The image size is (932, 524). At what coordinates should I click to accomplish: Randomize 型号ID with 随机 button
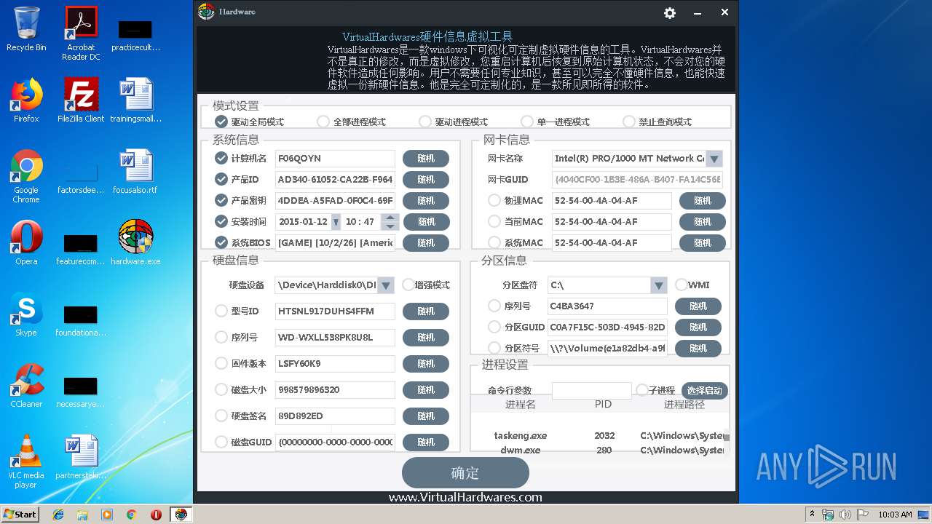(426, 311)
